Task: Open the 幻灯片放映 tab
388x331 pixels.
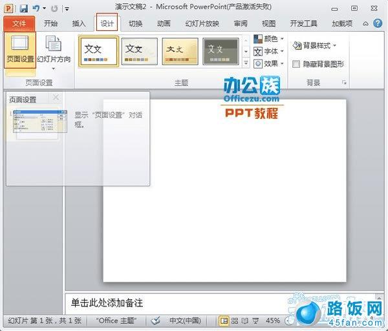Action: click(x=202, y=23)
